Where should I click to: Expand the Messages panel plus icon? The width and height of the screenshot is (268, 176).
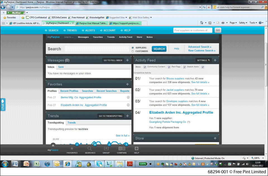tap(127, 60)
